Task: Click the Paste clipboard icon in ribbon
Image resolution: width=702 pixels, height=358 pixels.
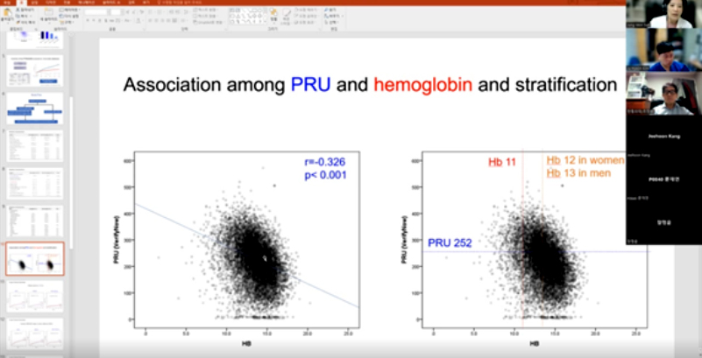Action: [x=9, y=15]
